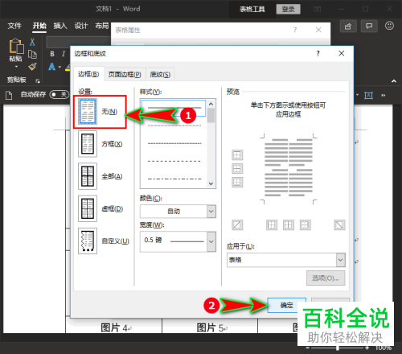Select the 自定义(U) custom border setting
The width and height of the screenshot is (402, 354).
coord(88,241)
